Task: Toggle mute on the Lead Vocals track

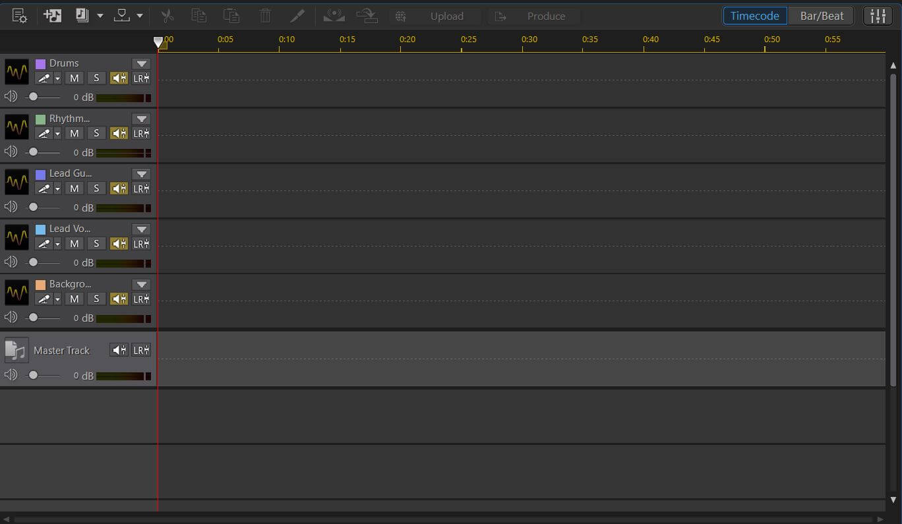Action: click(x=74, y=243)
